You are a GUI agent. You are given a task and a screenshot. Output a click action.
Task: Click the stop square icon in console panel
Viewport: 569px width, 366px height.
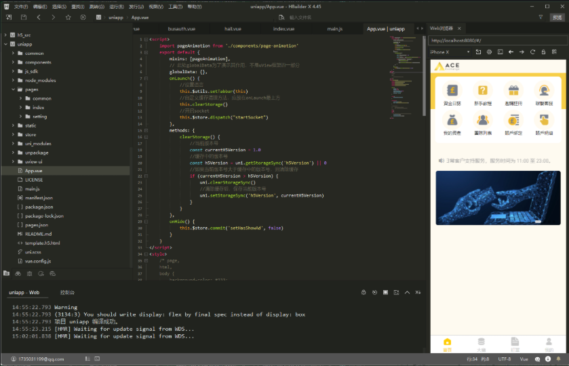pyautogui.click(x=385, y=292)
